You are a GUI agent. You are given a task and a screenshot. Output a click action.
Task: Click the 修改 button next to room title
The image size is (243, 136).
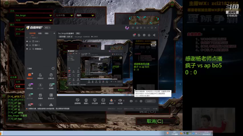[78, 33]
